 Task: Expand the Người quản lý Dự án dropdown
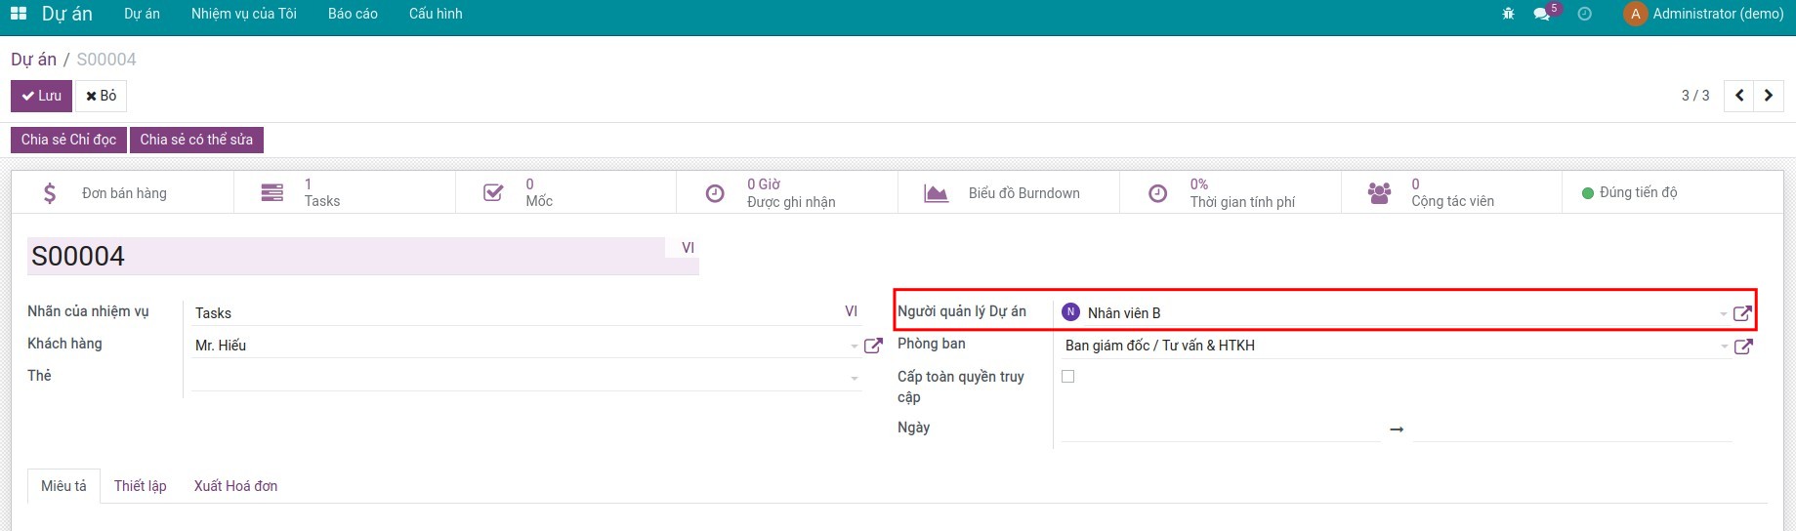[x=1723, y=314]
